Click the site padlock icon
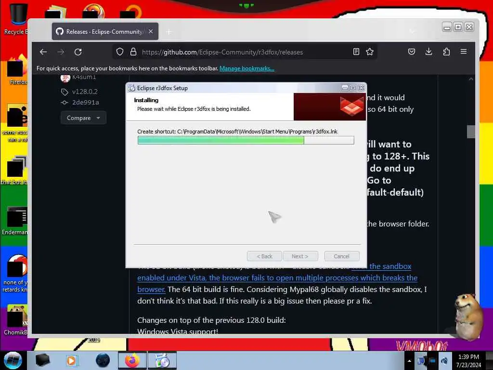Viewport: 493px width, 370px height. pyautogui.click(x=133, y=52)
